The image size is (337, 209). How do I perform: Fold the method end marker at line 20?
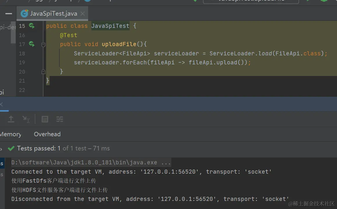(x=43, y=72)
